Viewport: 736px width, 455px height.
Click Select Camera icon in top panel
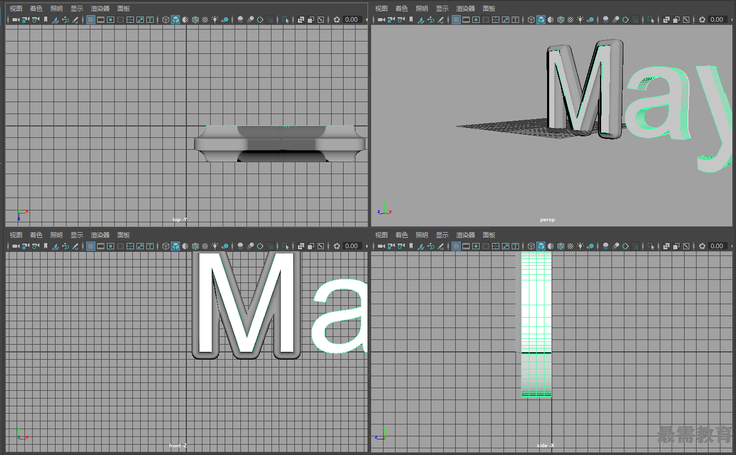pos(16,20)
